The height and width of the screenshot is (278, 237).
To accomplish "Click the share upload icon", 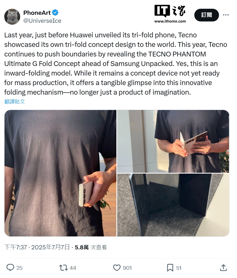I will [223, 268].
